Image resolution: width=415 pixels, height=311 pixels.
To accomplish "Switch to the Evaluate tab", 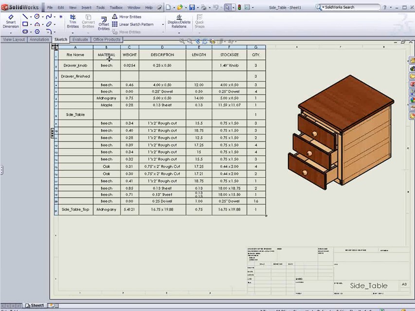I will pyautogui.click(x=80, y=39).
